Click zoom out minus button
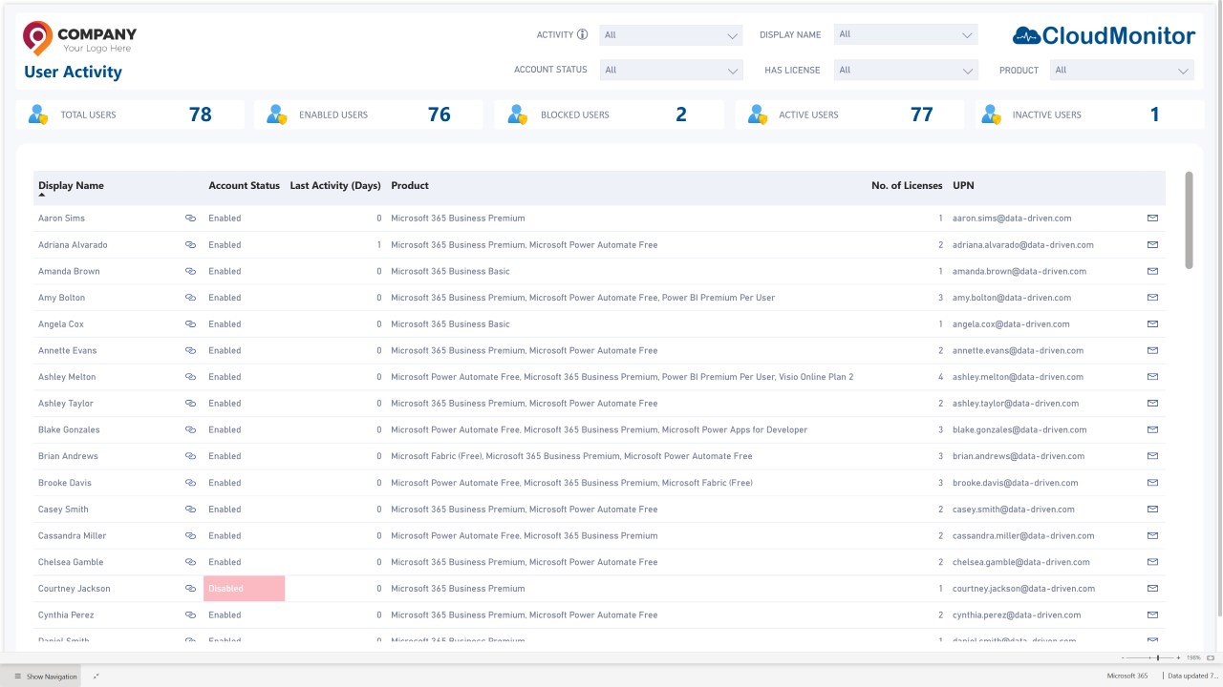 (x=1122, y=657)
